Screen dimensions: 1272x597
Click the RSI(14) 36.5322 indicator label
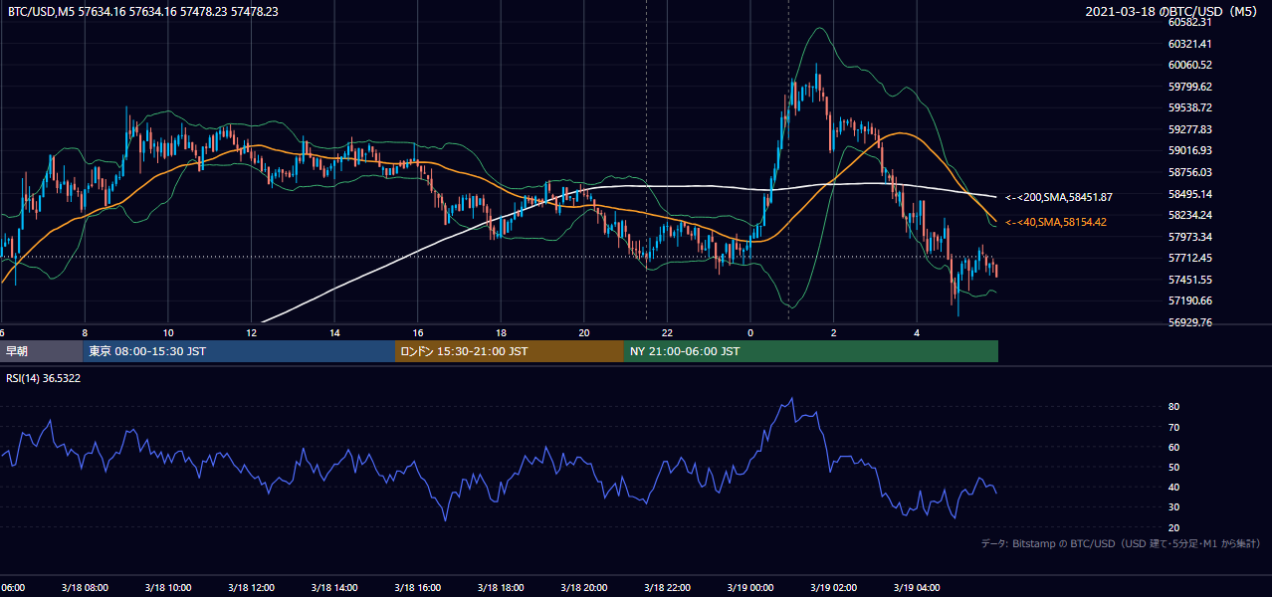44,378
